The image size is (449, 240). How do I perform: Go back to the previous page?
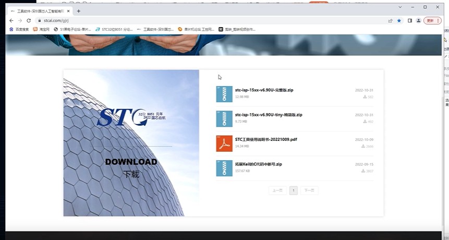coord(11,21)
